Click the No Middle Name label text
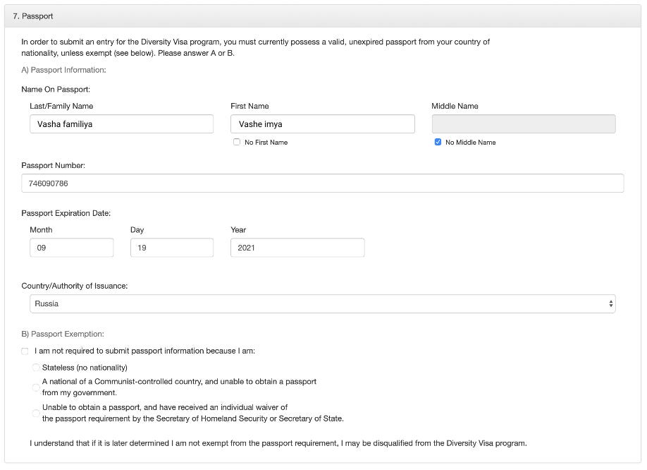This screenshot has height=470, width=647. tap(470, 143)
